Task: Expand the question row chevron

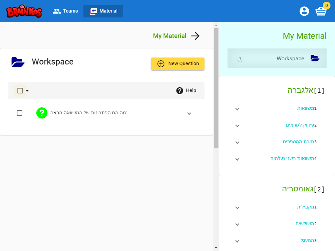Action: 189,114
